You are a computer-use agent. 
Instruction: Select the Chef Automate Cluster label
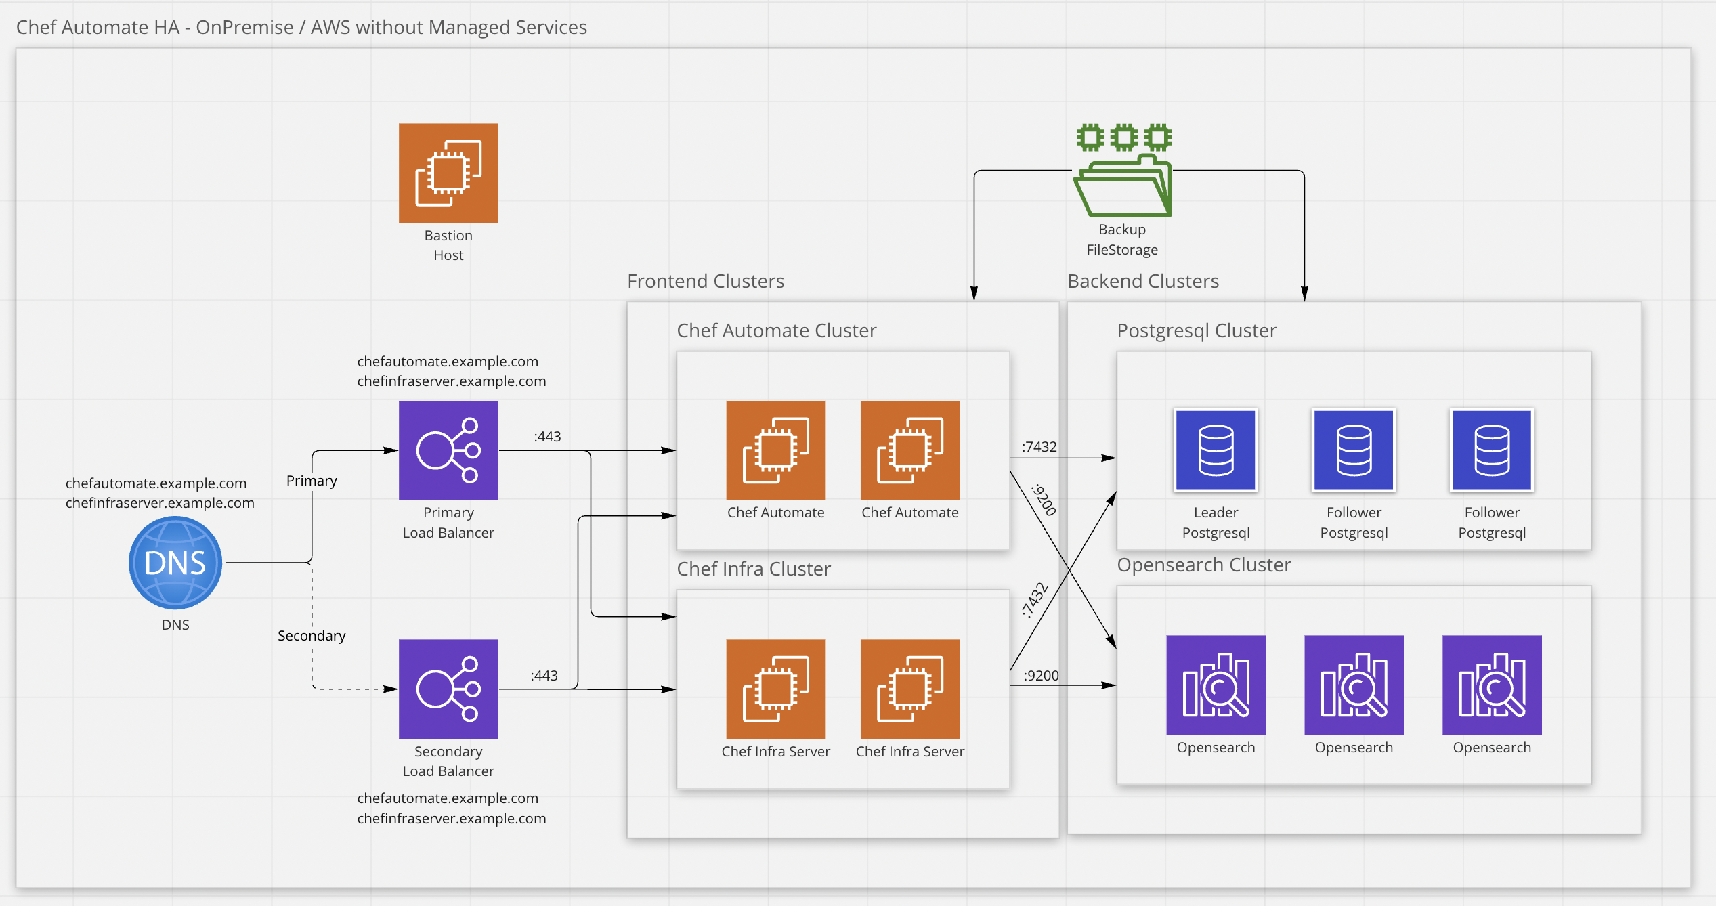click(x=777, y=330)
